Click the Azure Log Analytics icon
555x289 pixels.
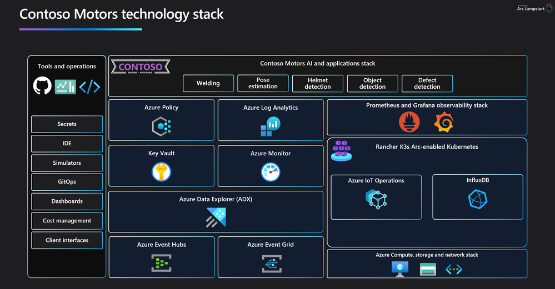point(271,126)
